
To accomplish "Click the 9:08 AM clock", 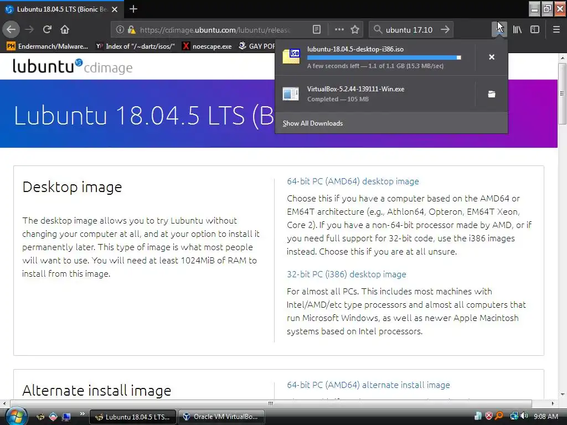I will click(x=545, y=417).
